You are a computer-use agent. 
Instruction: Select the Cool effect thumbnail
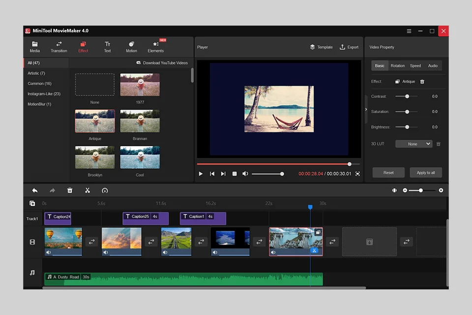pos(140,157)
